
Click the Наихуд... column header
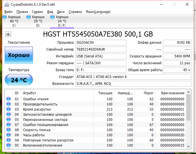(124, 93)
